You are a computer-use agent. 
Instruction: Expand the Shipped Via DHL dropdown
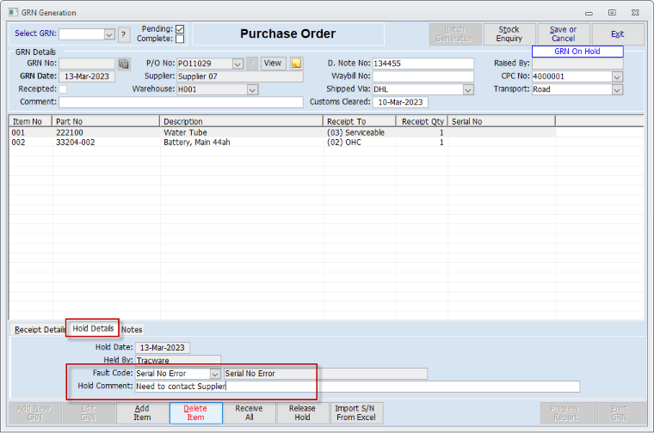[468, 89]
